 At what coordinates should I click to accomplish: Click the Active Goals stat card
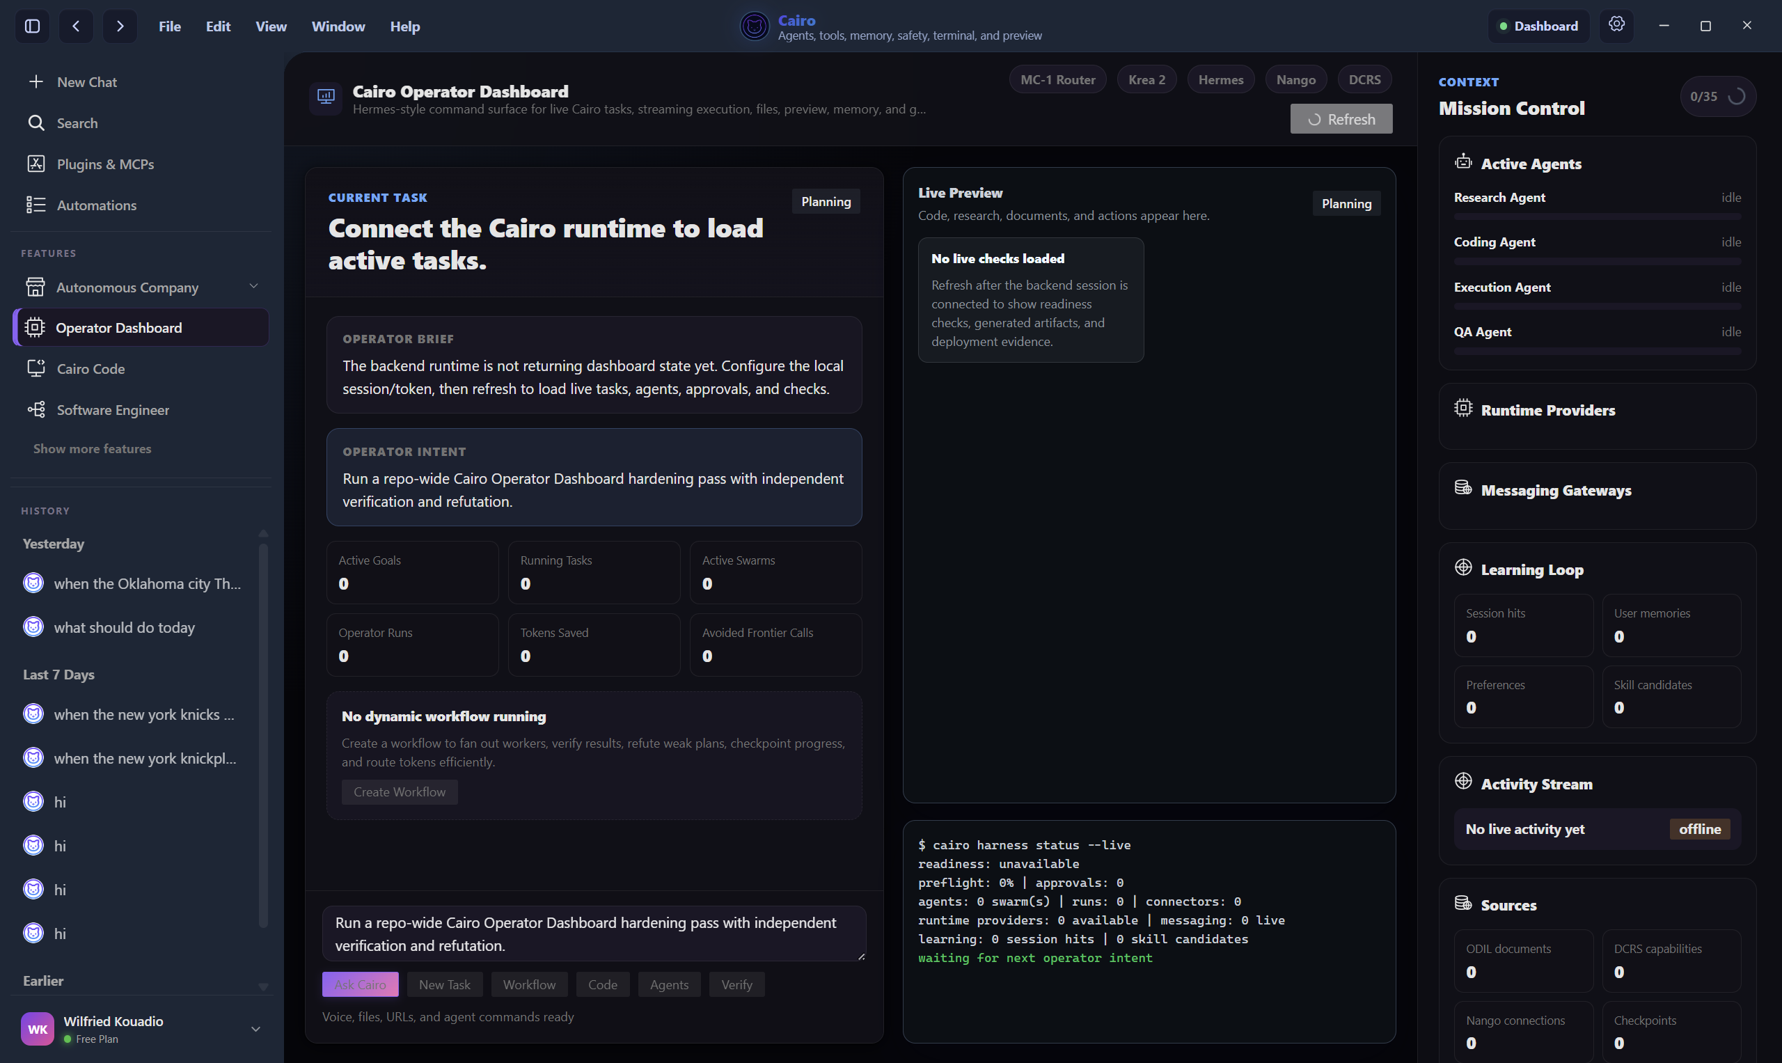pos(413,572)
